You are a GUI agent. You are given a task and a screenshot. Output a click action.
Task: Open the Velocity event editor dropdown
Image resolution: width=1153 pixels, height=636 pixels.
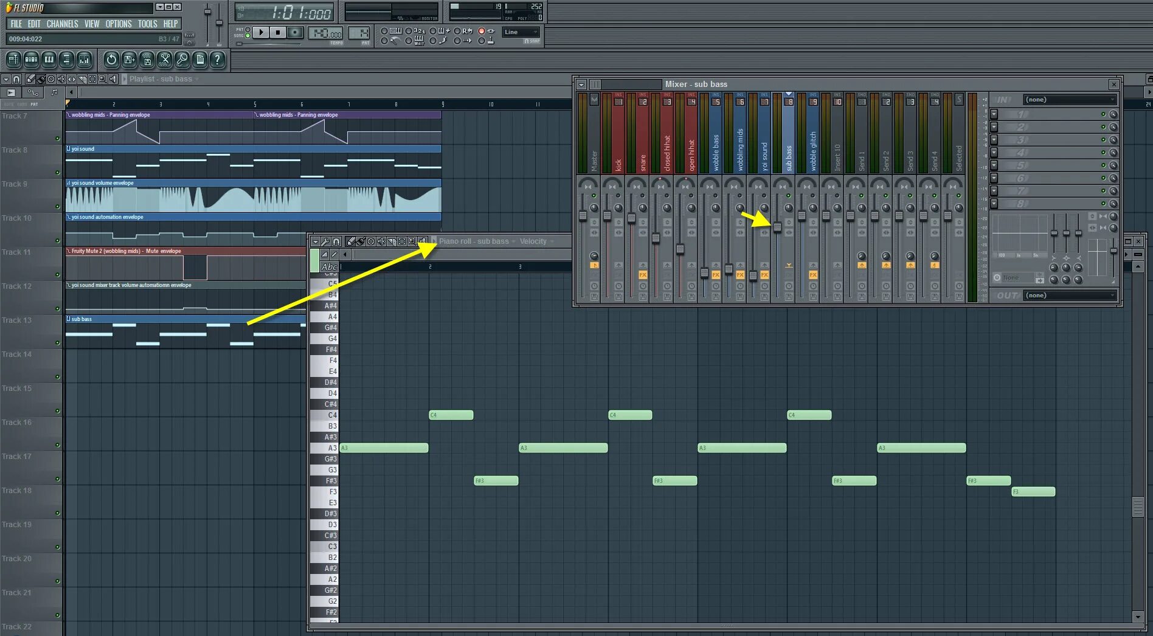pyautogui.click(x=537, y=241)
